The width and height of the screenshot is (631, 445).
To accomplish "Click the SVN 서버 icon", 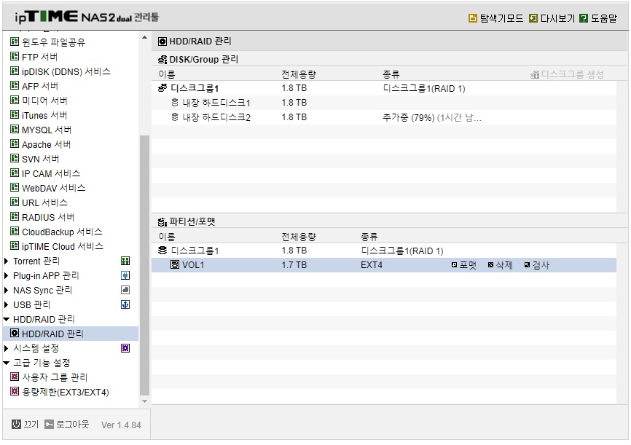I will (15, 158).
